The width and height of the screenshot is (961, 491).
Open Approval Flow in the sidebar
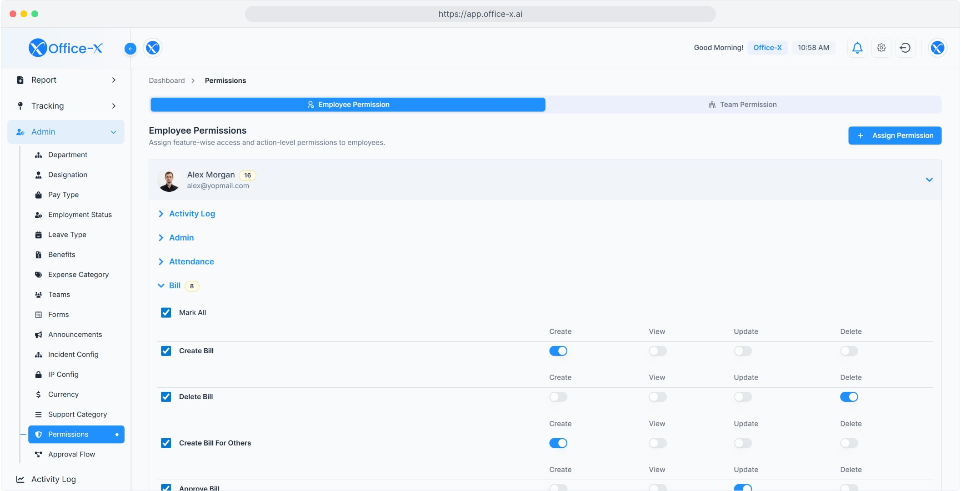(x=71, y=455)
